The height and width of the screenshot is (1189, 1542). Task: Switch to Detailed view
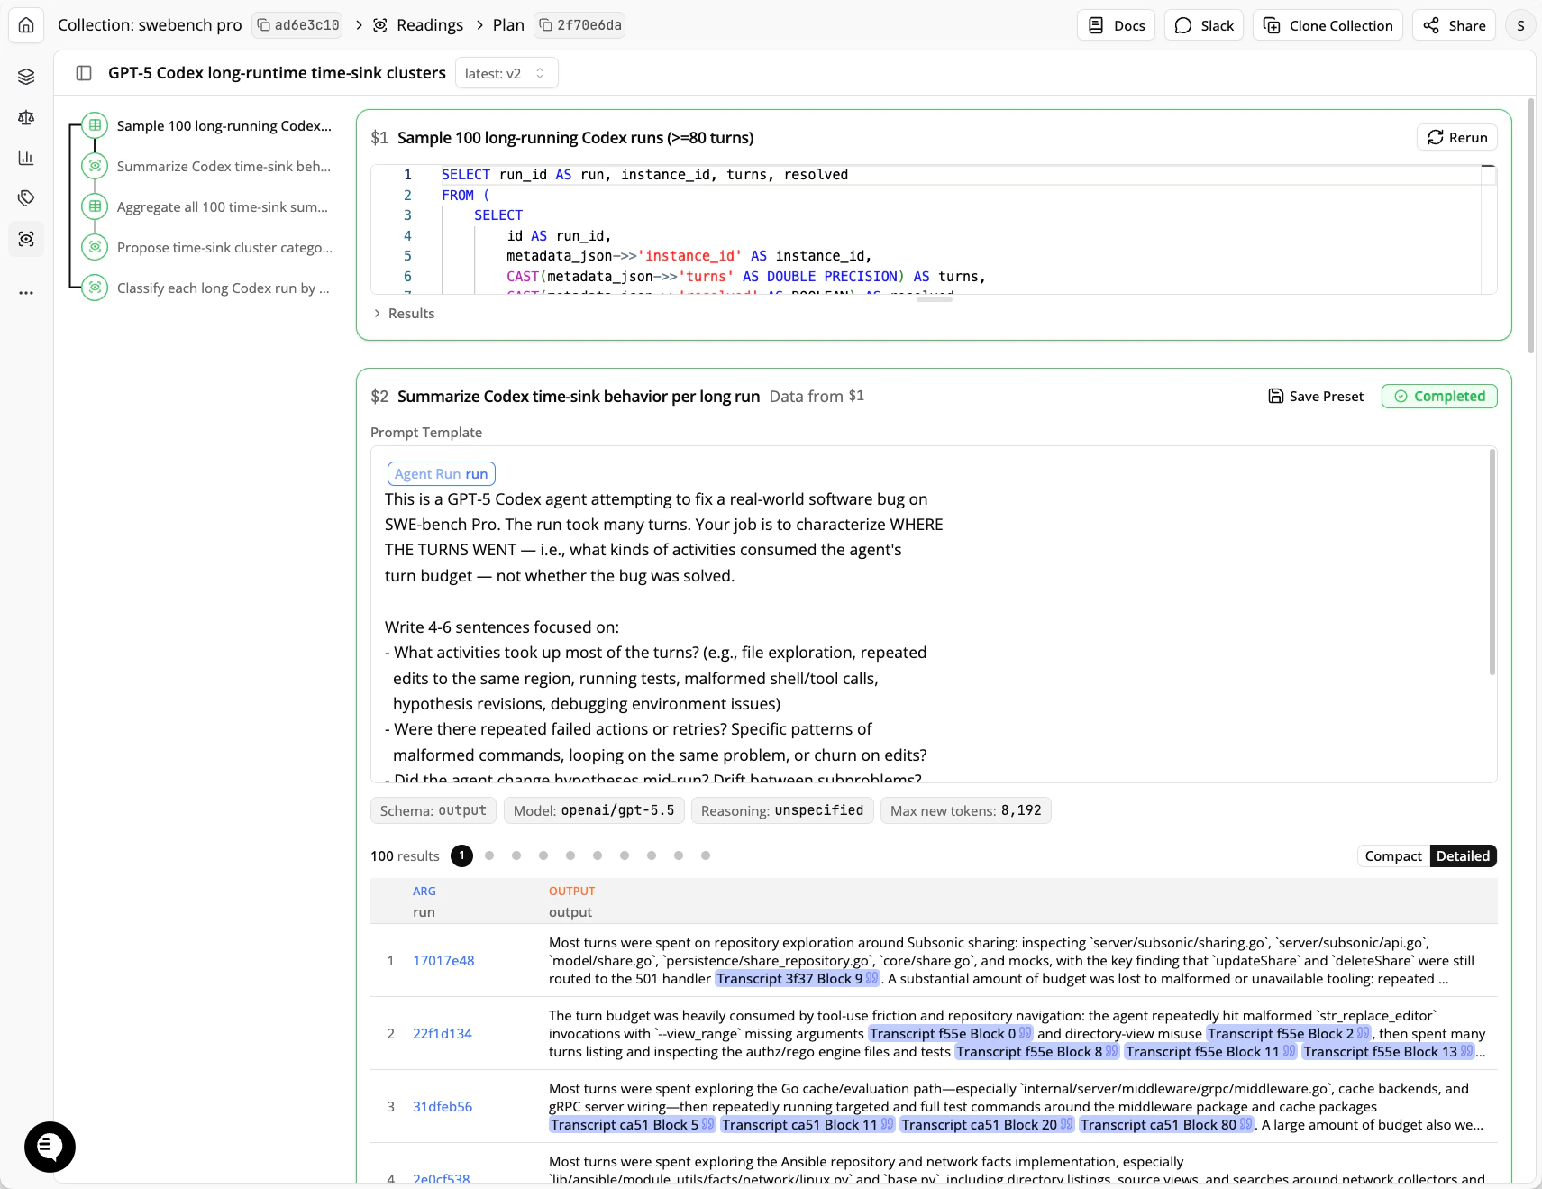1463,855
